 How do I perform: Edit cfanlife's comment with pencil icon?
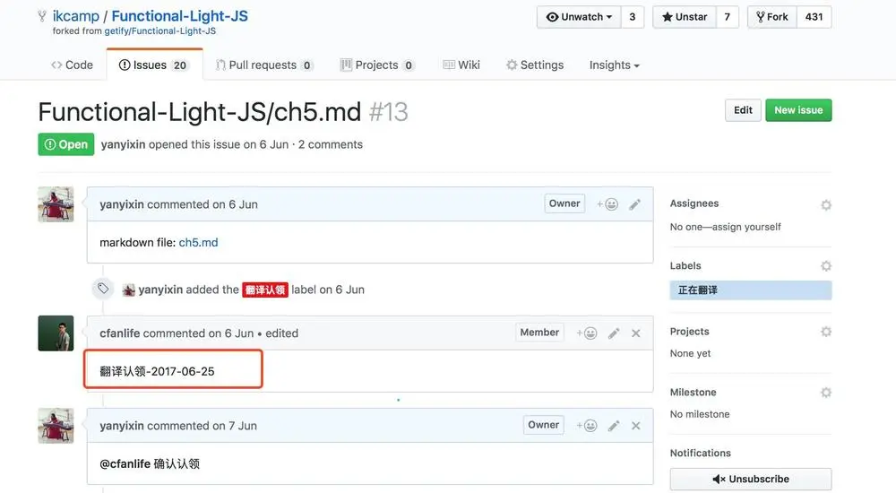[614, 333]
